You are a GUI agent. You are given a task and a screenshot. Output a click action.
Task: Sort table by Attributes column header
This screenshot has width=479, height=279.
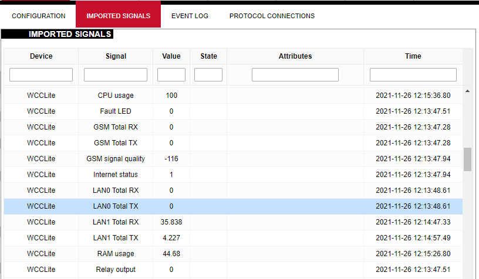click(295, 56)
